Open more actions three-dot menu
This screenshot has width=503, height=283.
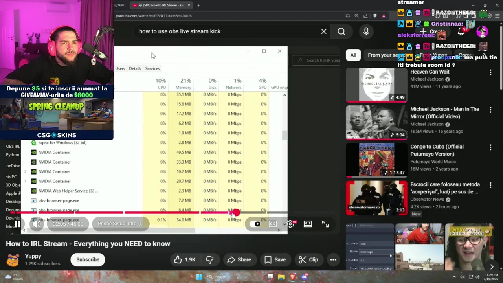tap(333, 259)
